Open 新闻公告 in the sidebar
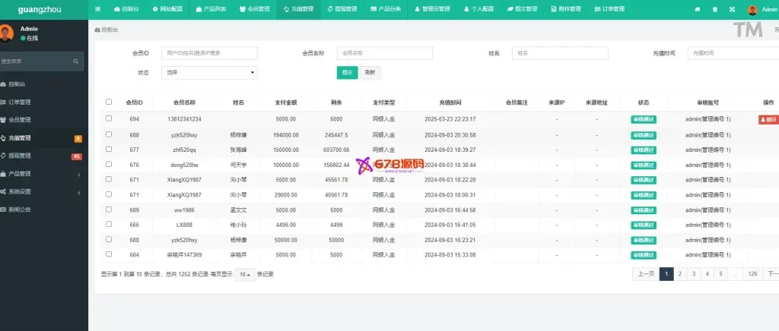This screenshot has height=331, width=779. click(x=20, y=209)
